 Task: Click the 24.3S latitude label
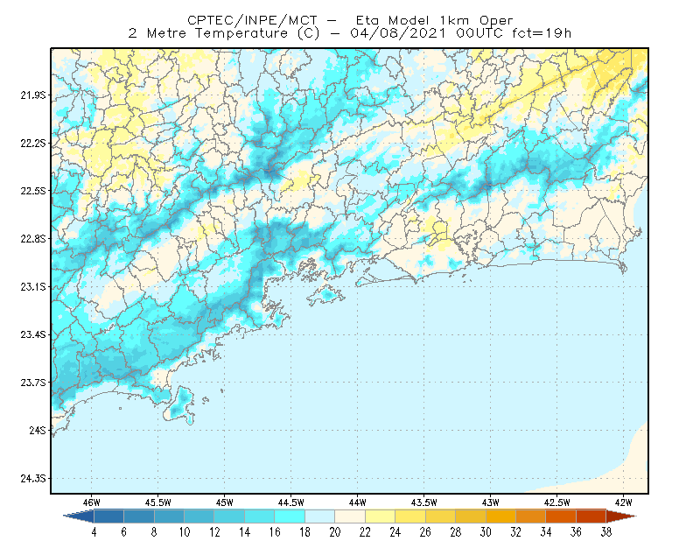33,479
